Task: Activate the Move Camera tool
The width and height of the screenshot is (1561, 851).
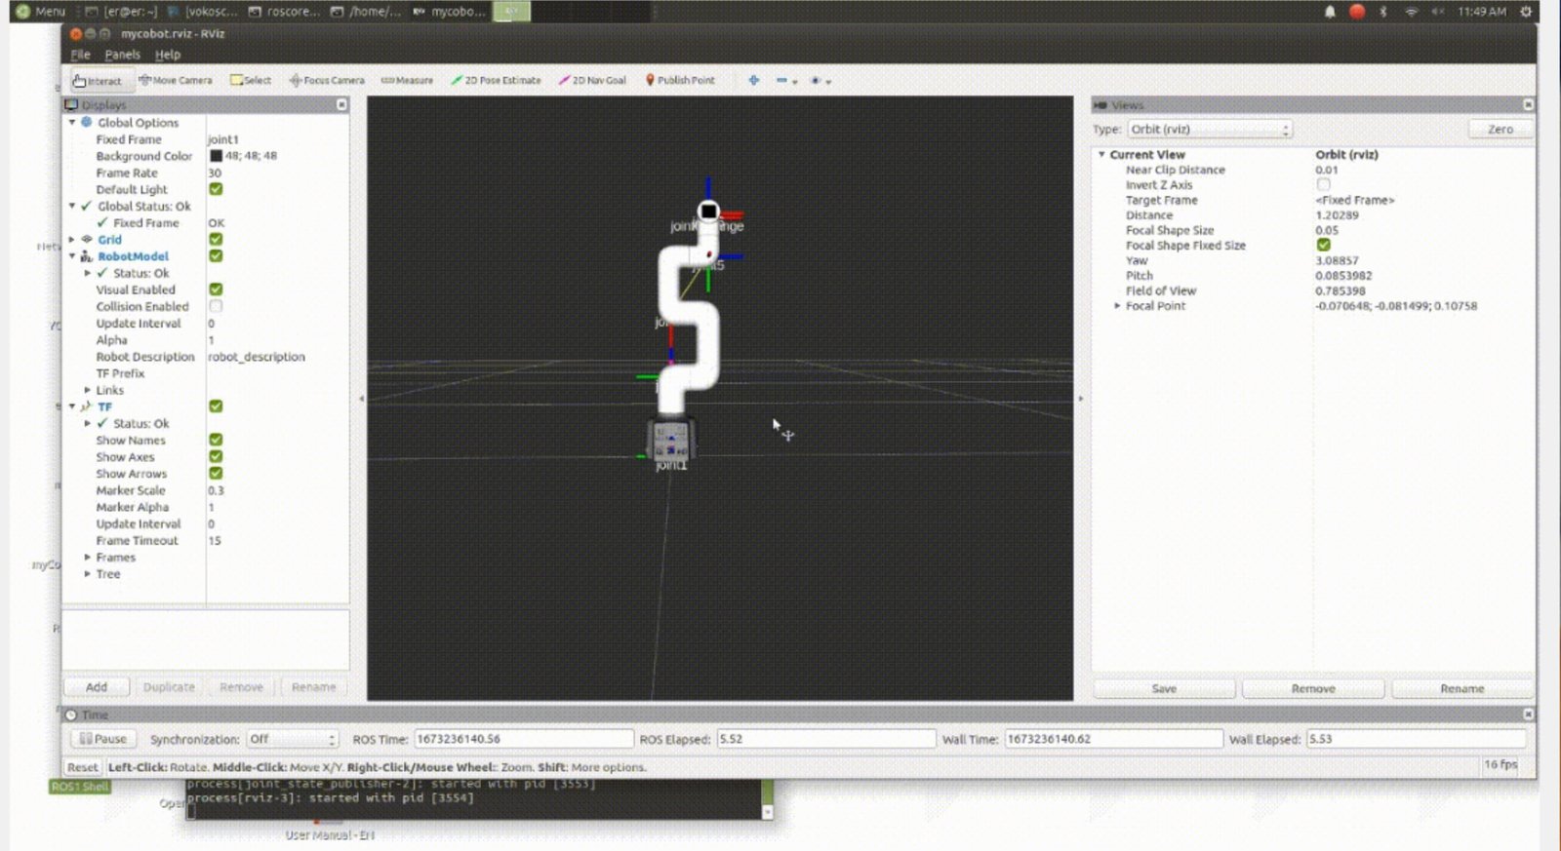Action: click(176, 80)
